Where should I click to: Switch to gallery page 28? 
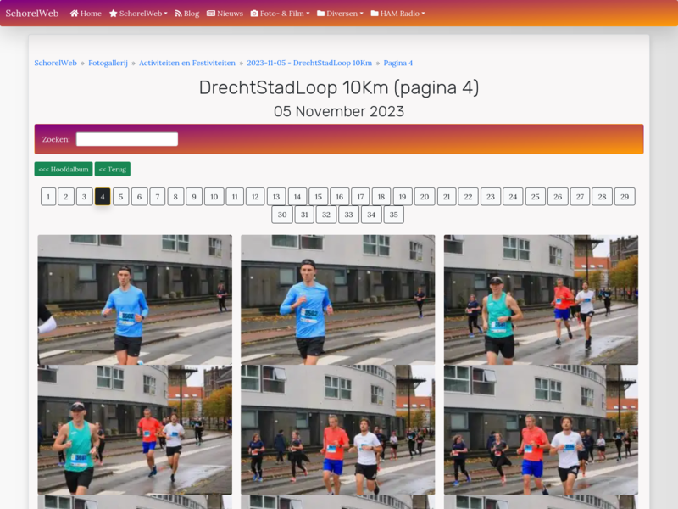(x=602, y=197)
